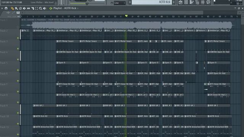244x137 pixels.
Task: Open the AOTR Kick pattern selector
Action: click(152, 2)
